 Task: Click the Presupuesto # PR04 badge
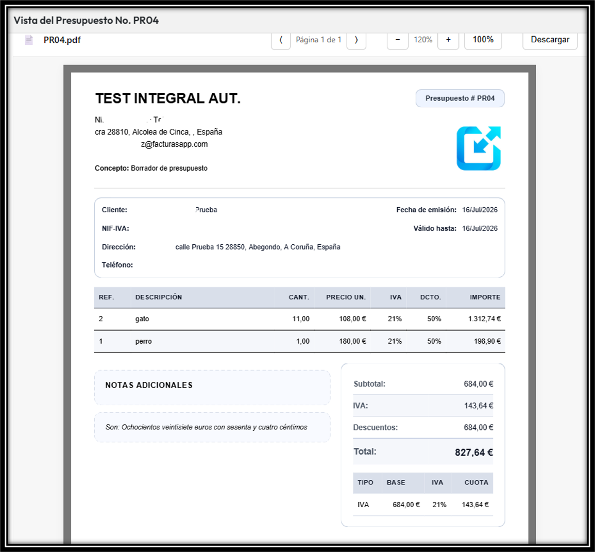pos(460,98)
